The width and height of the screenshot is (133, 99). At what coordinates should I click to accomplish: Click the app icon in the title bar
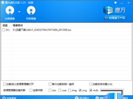(3, 3)
